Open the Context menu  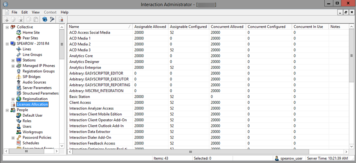pyautogui.click(x=50, y=12)
